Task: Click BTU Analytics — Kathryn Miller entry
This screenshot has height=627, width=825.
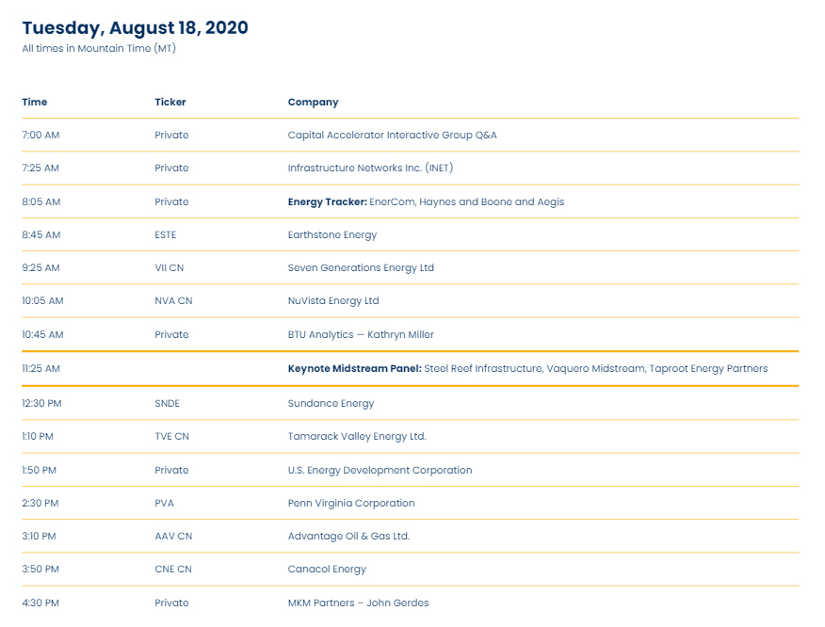Action: point(361,334)
